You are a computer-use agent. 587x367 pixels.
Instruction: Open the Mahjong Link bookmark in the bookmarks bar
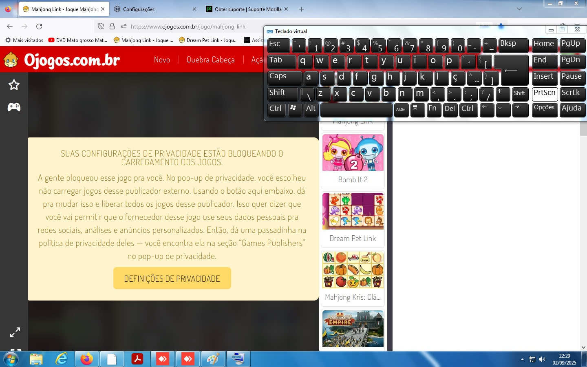pyautogui.click(x=143, y=40)
